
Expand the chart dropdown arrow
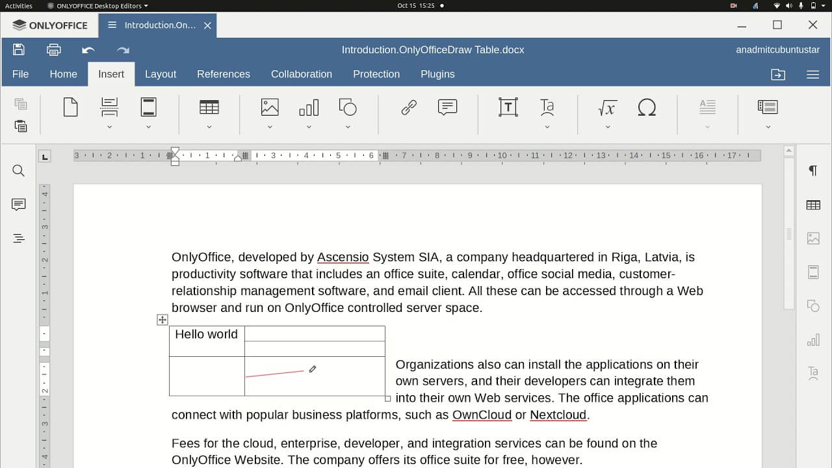[x=309, y=127]
